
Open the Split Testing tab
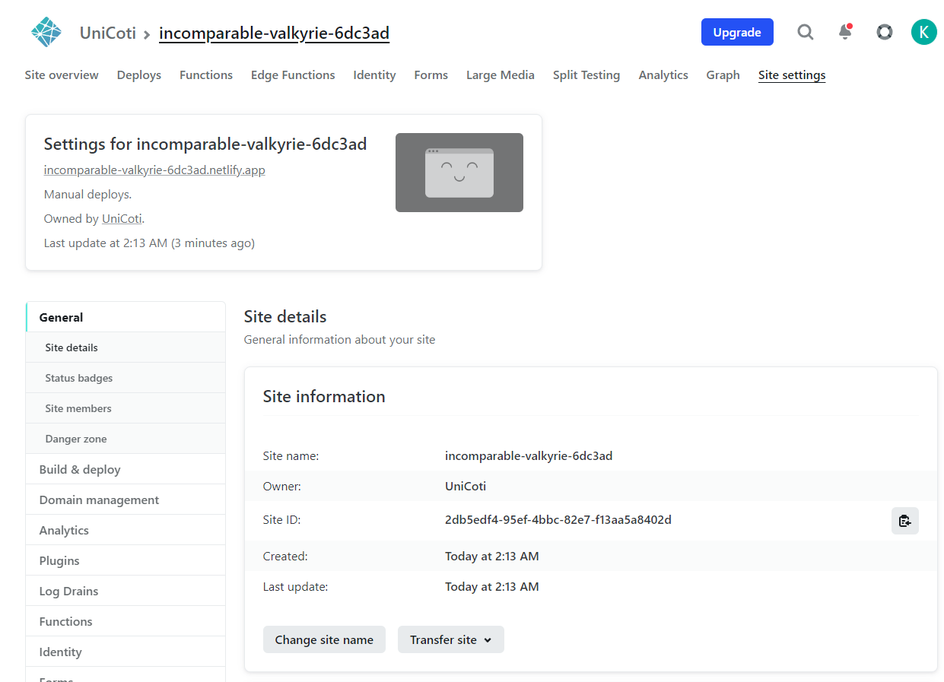[586, 75]
